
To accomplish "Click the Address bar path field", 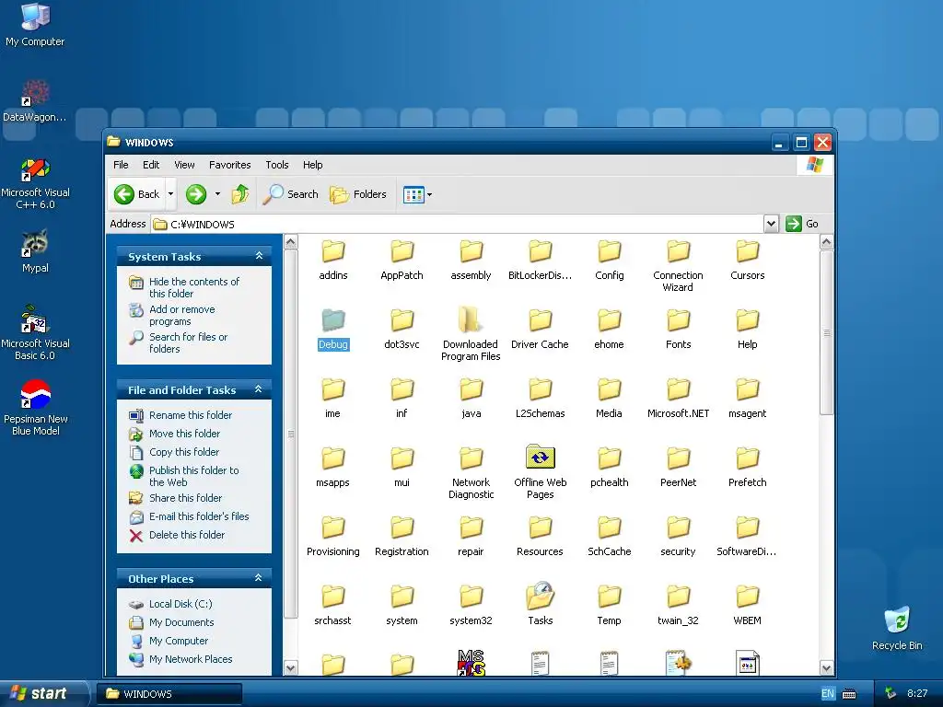I will (x=457, y=225).
